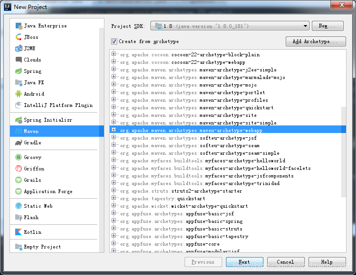356x275 pixels.
Task: Click the Spring Initializr icon
Action: (x=19, y=120)
